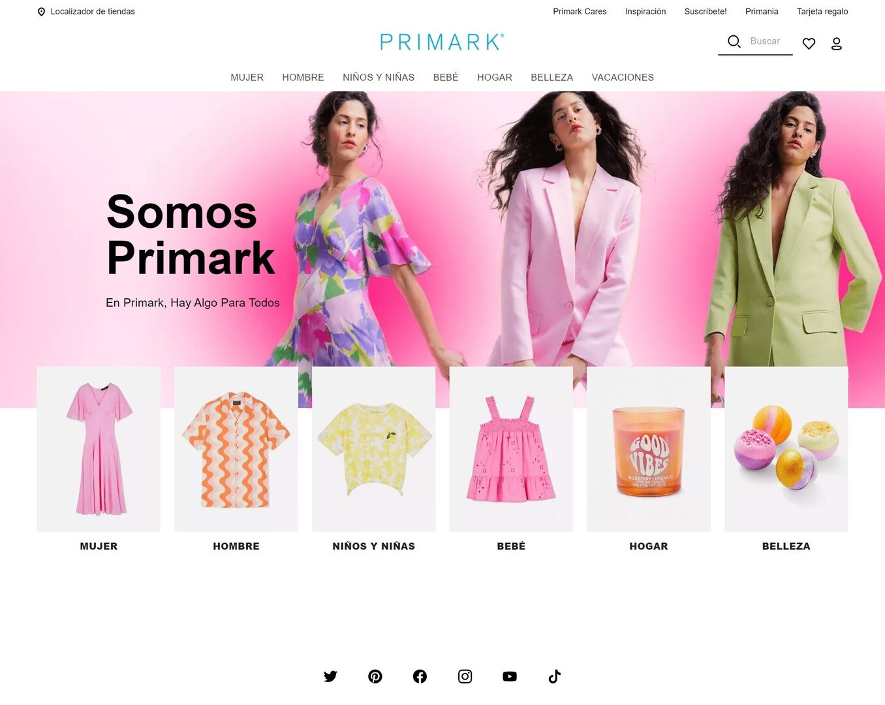The height and width of the screenshot is (705, 885).
Task: Visit the Facebook page icon
Action: point(420,676)
